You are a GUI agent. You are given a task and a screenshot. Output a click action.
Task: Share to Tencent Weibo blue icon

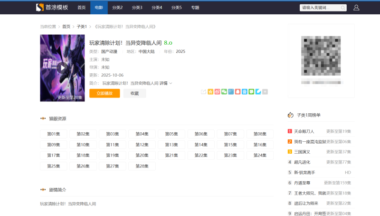coord(231,92)
